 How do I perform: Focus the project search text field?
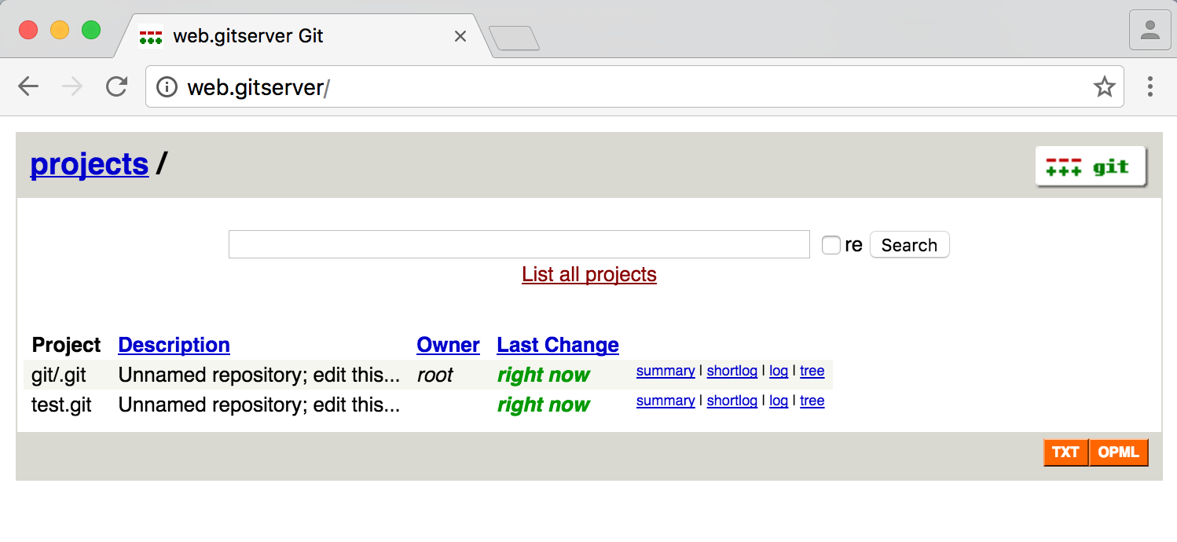pos(519,245)
